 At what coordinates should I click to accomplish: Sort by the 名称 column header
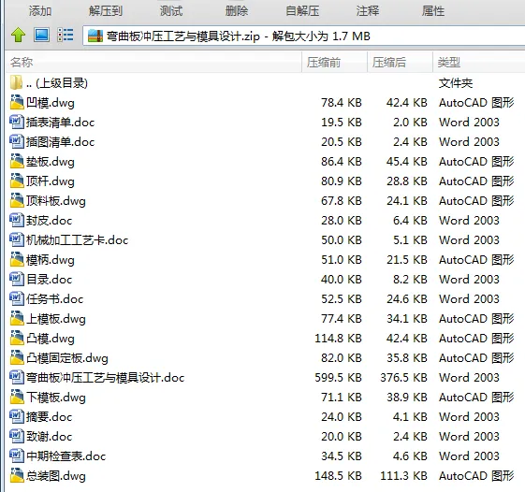[x=154, y=62]
